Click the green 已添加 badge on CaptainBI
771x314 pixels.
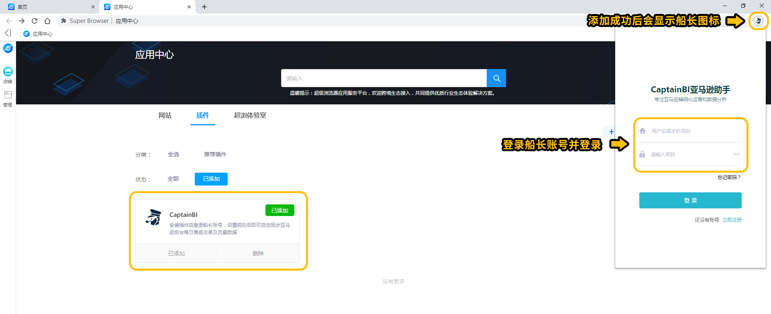pyautogui.click(x=280, y=210)
